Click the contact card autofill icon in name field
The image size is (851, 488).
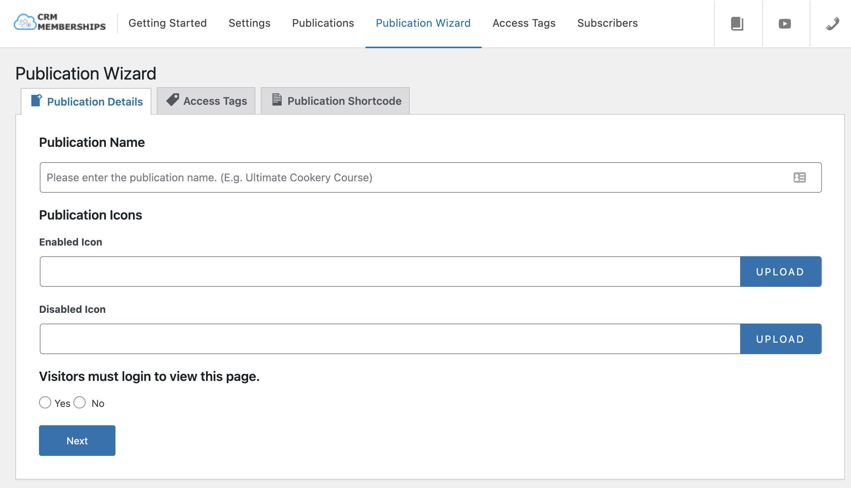(800, 177)
